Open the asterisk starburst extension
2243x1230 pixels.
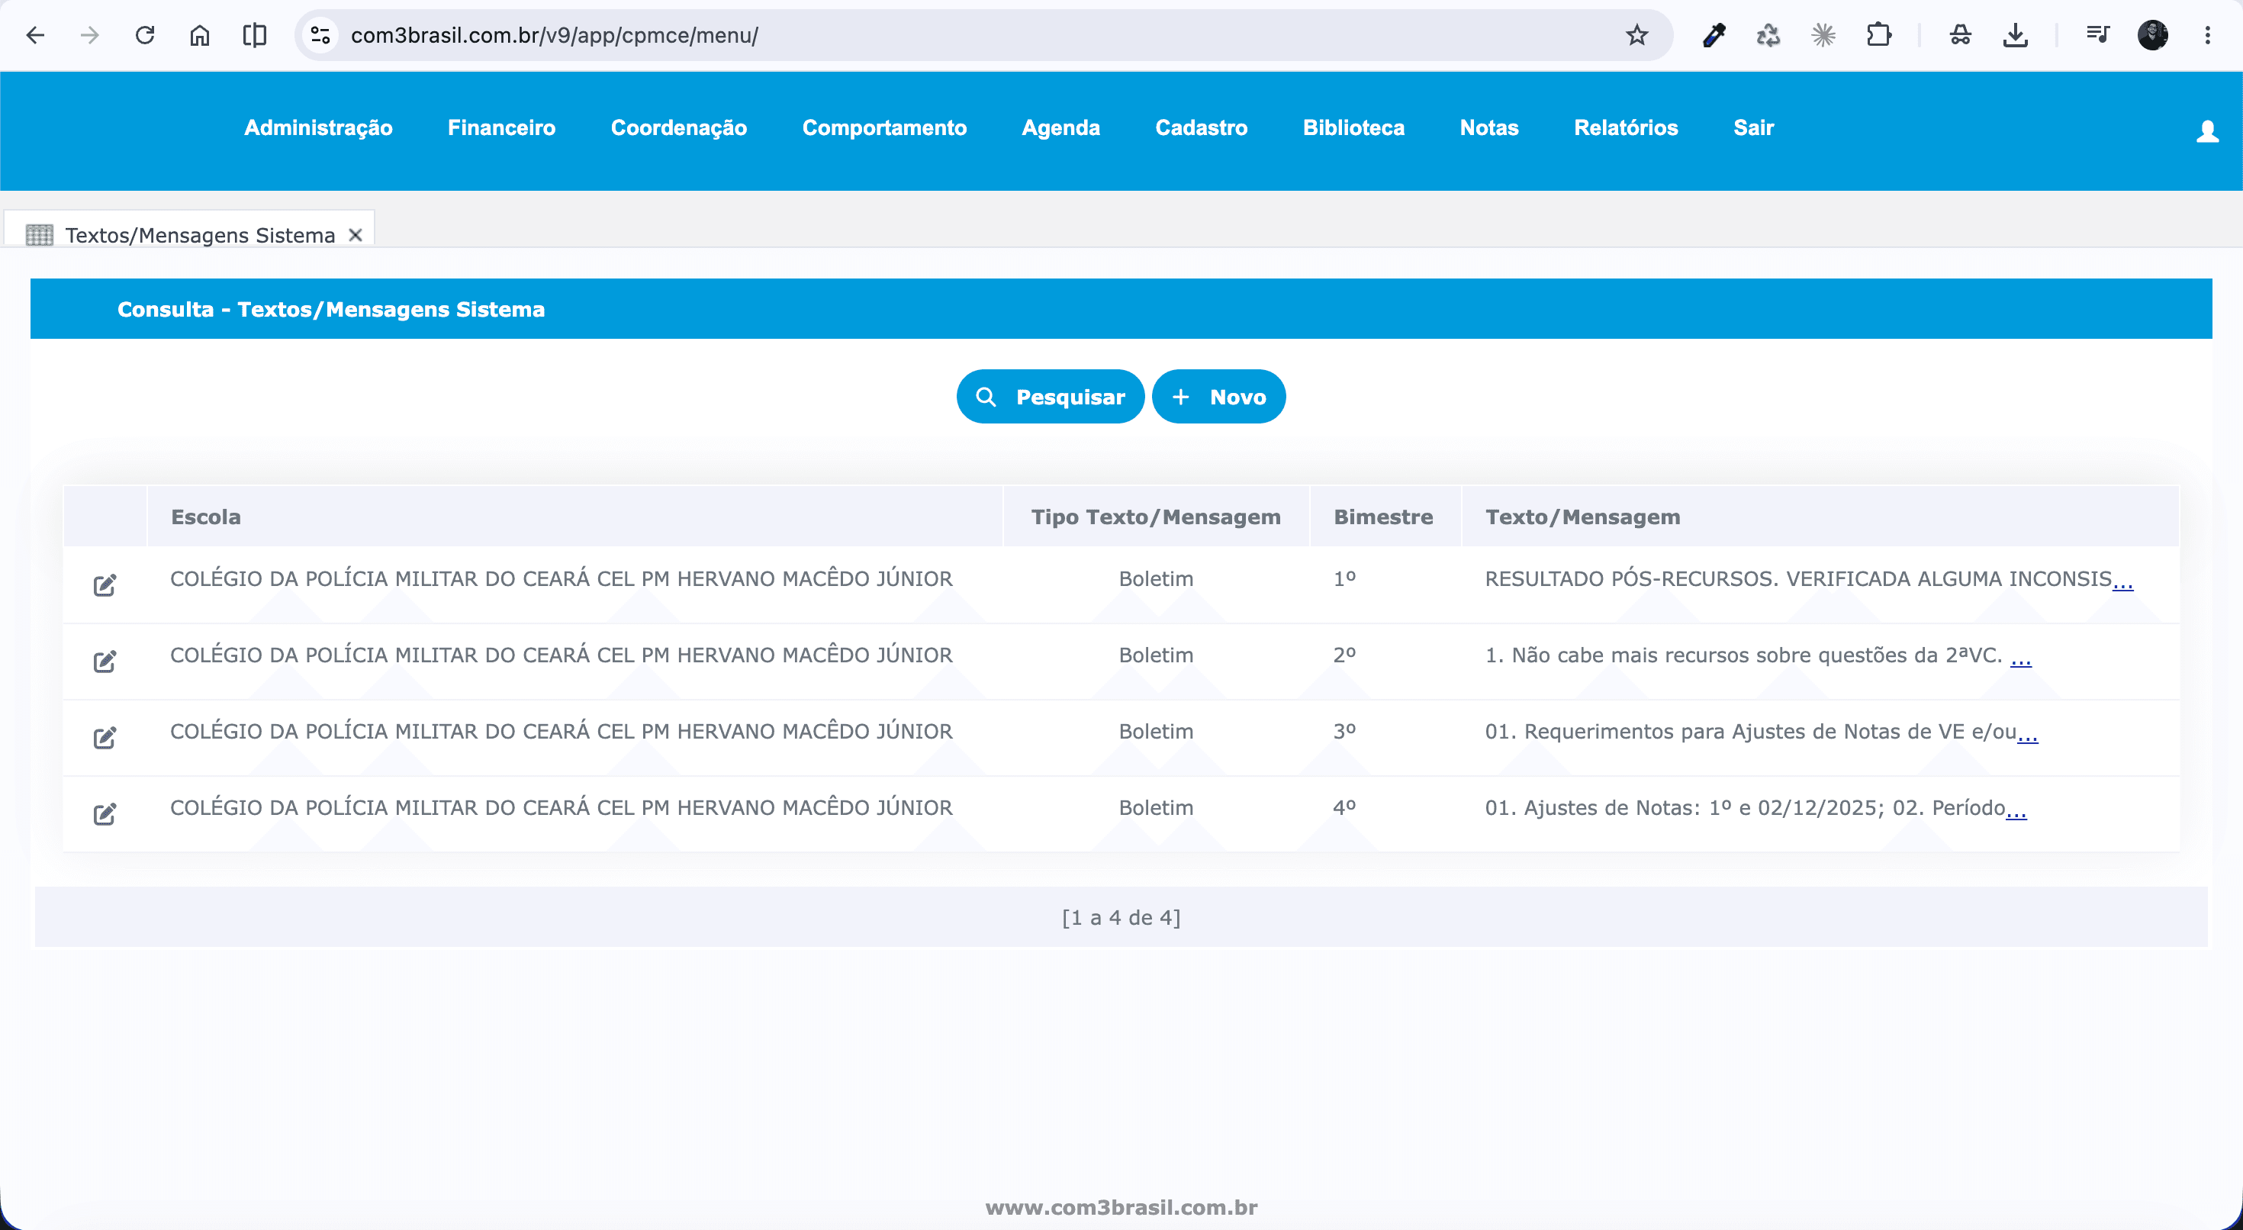pyautogui.click(x=1823, y=35)
